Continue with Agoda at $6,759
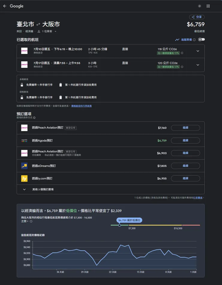 coord(185,140)
